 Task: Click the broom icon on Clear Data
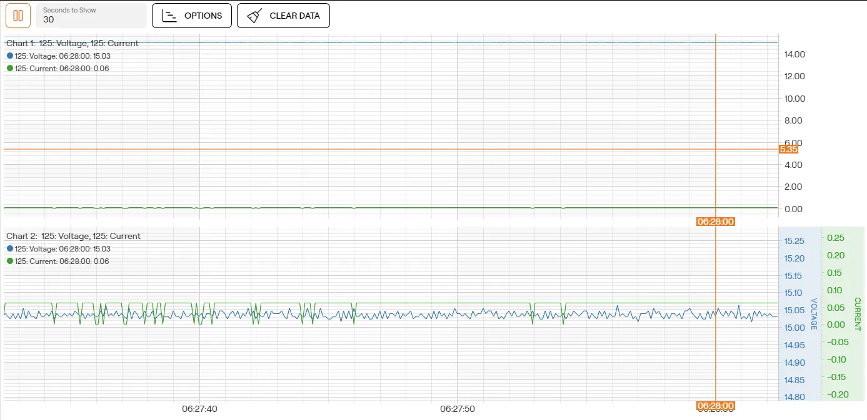point(254,16)
